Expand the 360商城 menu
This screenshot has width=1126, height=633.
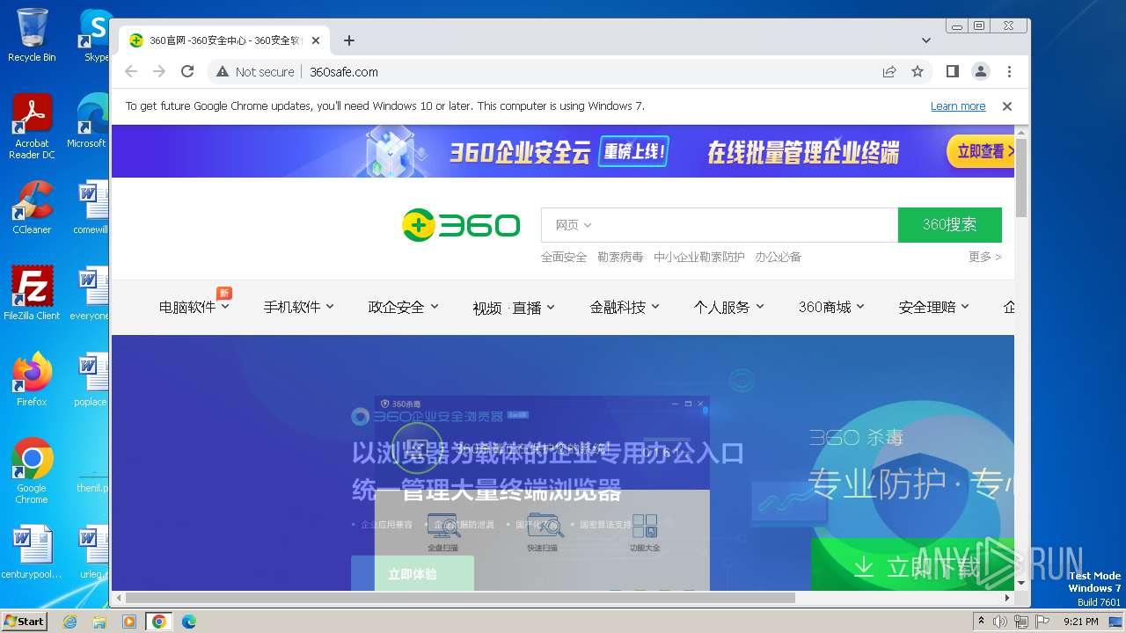tap(831, 307)
